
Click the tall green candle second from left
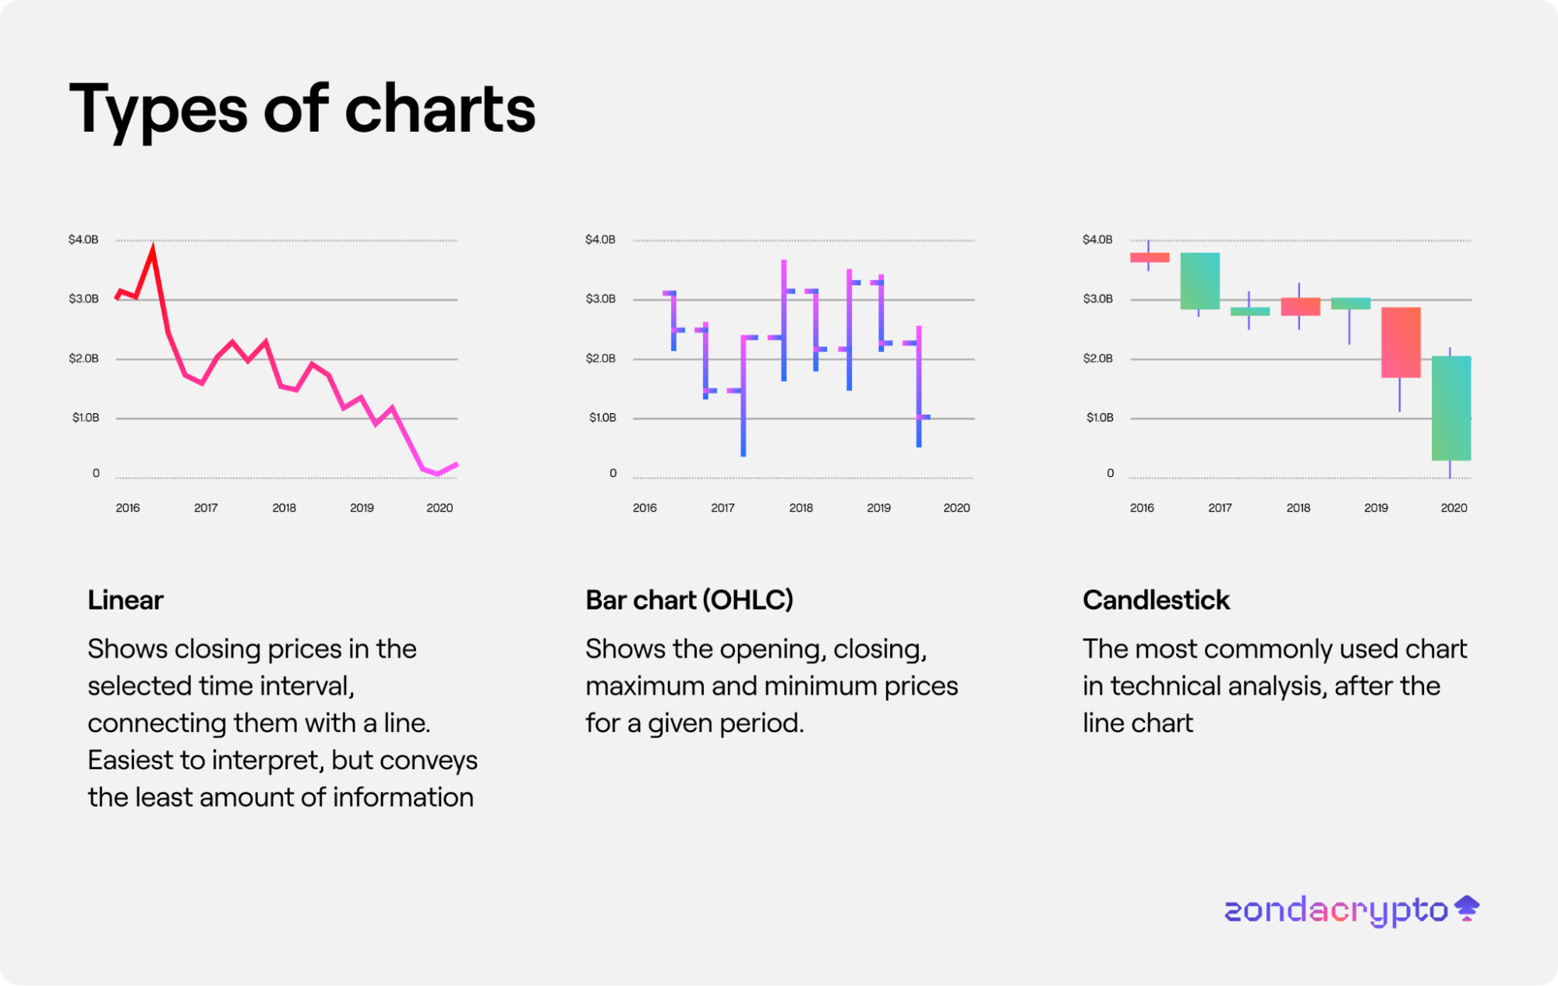[1199, 281]
